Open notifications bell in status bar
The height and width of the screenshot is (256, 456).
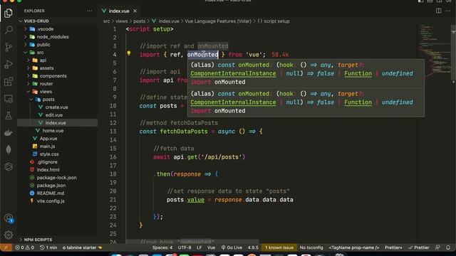click(448, 247)
